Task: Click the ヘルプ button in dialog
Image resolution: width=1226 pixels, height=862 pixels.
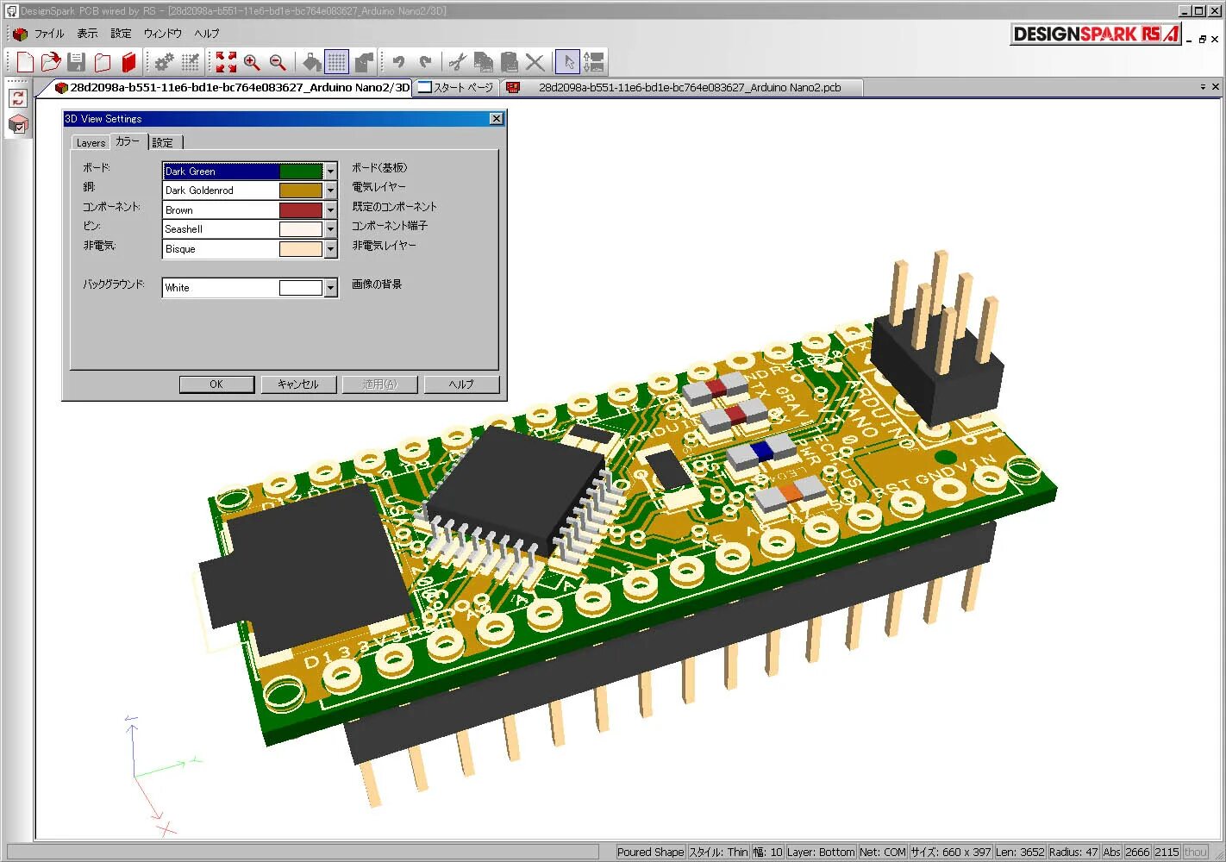Action: tap(461, 384)
